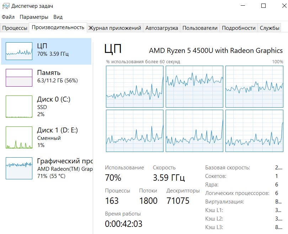Click the bottom-left CPU core graph

[135, 131]
